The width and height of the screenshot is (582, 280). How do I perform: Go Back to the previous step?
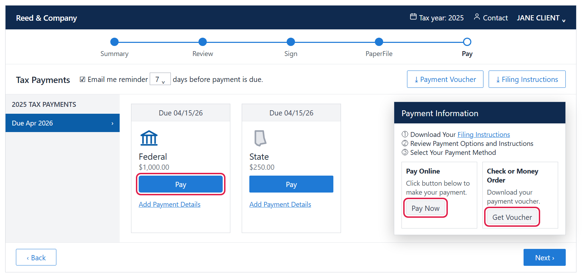point(36,257)
